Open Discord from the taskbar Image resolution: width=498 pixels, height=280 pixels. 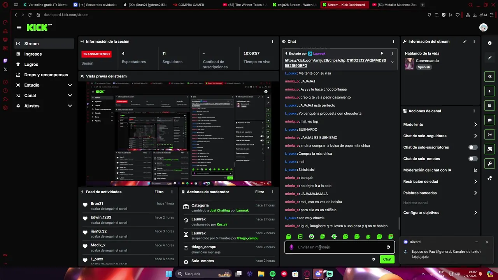pyautogui.click(x=318, y=274)
